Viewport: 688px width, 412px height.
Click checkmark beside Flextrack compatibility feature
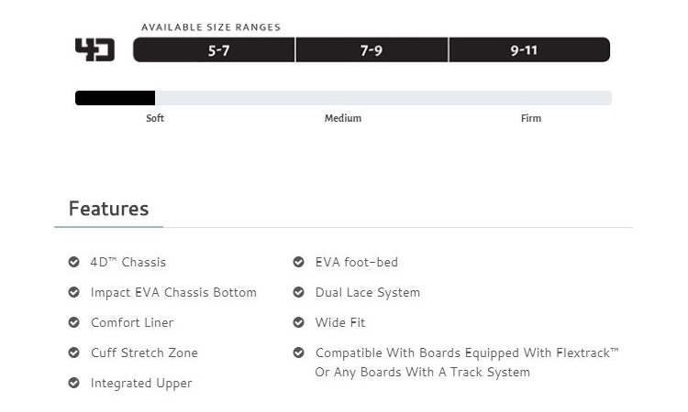pyautogui.click(x=298, y=353)
